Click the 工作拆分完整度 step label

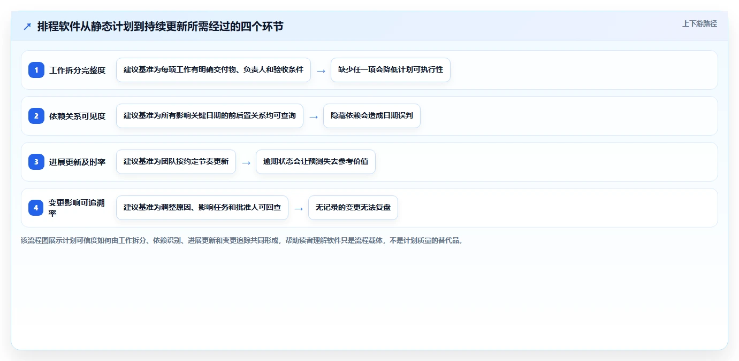(x=78, y=70)
